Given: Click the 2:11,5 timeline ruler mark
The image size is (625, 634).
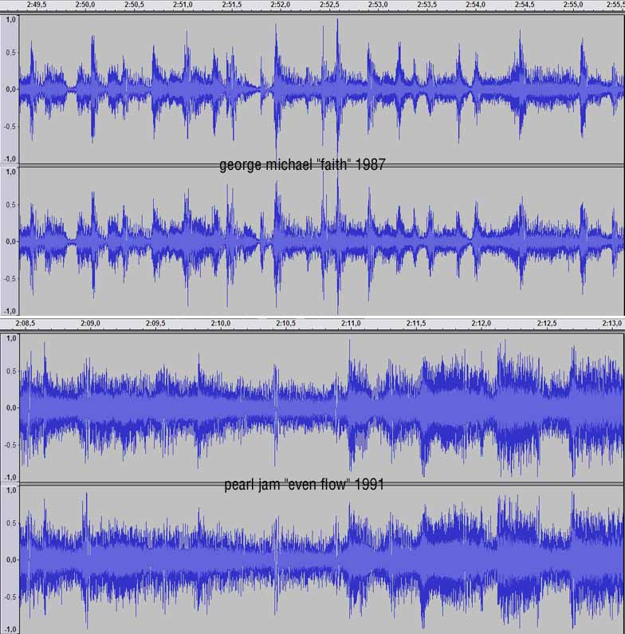Looking at the screenshot, I should pos(416,324).
